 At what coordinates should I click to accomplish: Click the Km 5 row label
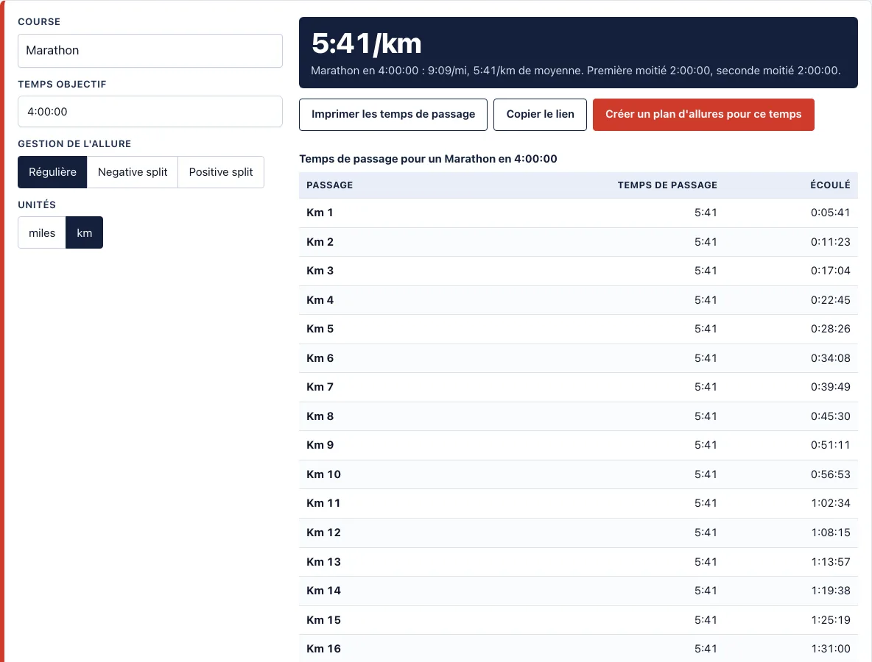tap(320, 329)
